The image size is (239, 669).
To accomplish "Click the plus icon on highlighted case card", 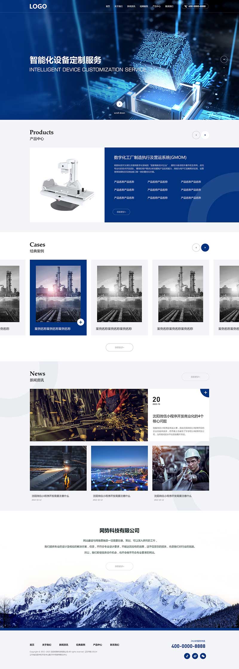I will tap(81, 322).
